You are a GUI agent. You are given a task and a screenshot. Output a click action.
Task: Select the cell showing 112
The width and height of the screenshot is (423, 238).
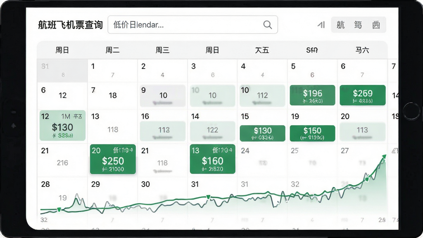click(262, 95)
